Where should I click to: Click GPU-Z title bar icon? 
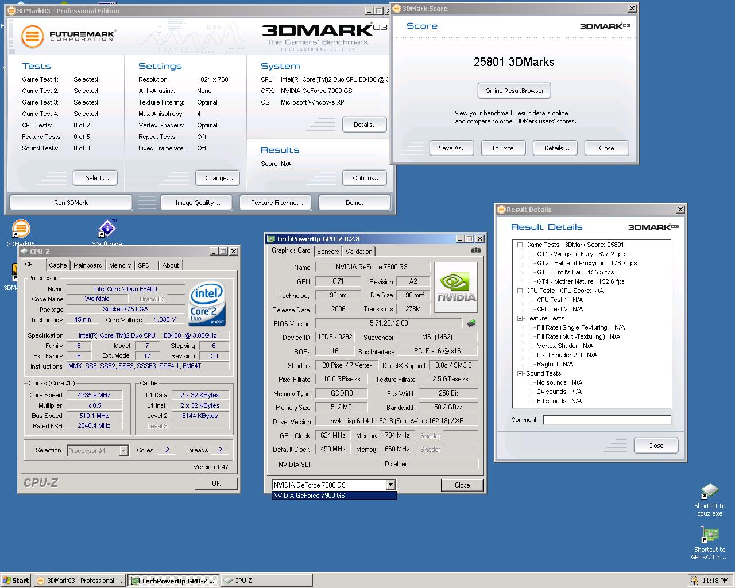[x=271, y=239]
